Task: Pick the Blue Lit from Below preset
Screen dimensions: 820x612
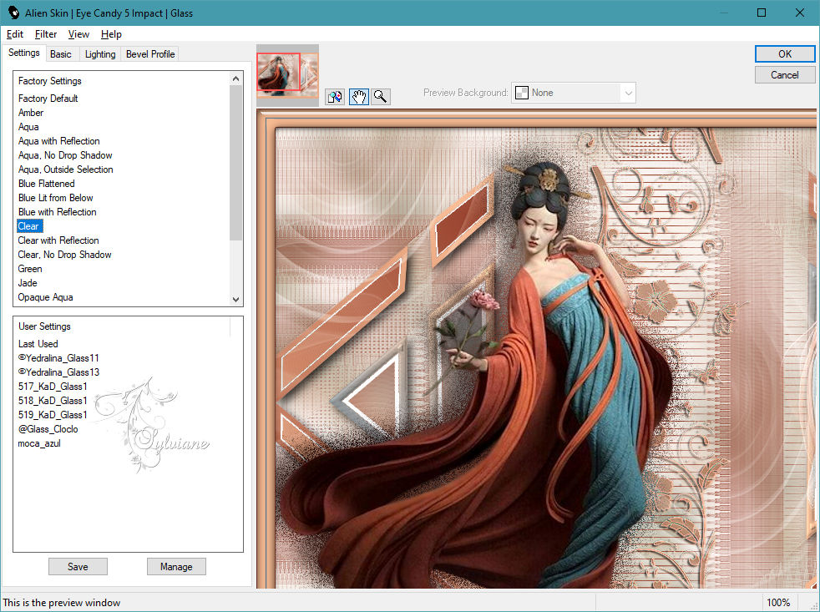Action: (x=55, y=197)
